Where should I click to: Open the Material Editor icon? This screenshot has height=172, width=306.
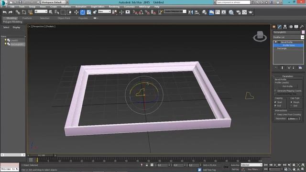(231, 12)
